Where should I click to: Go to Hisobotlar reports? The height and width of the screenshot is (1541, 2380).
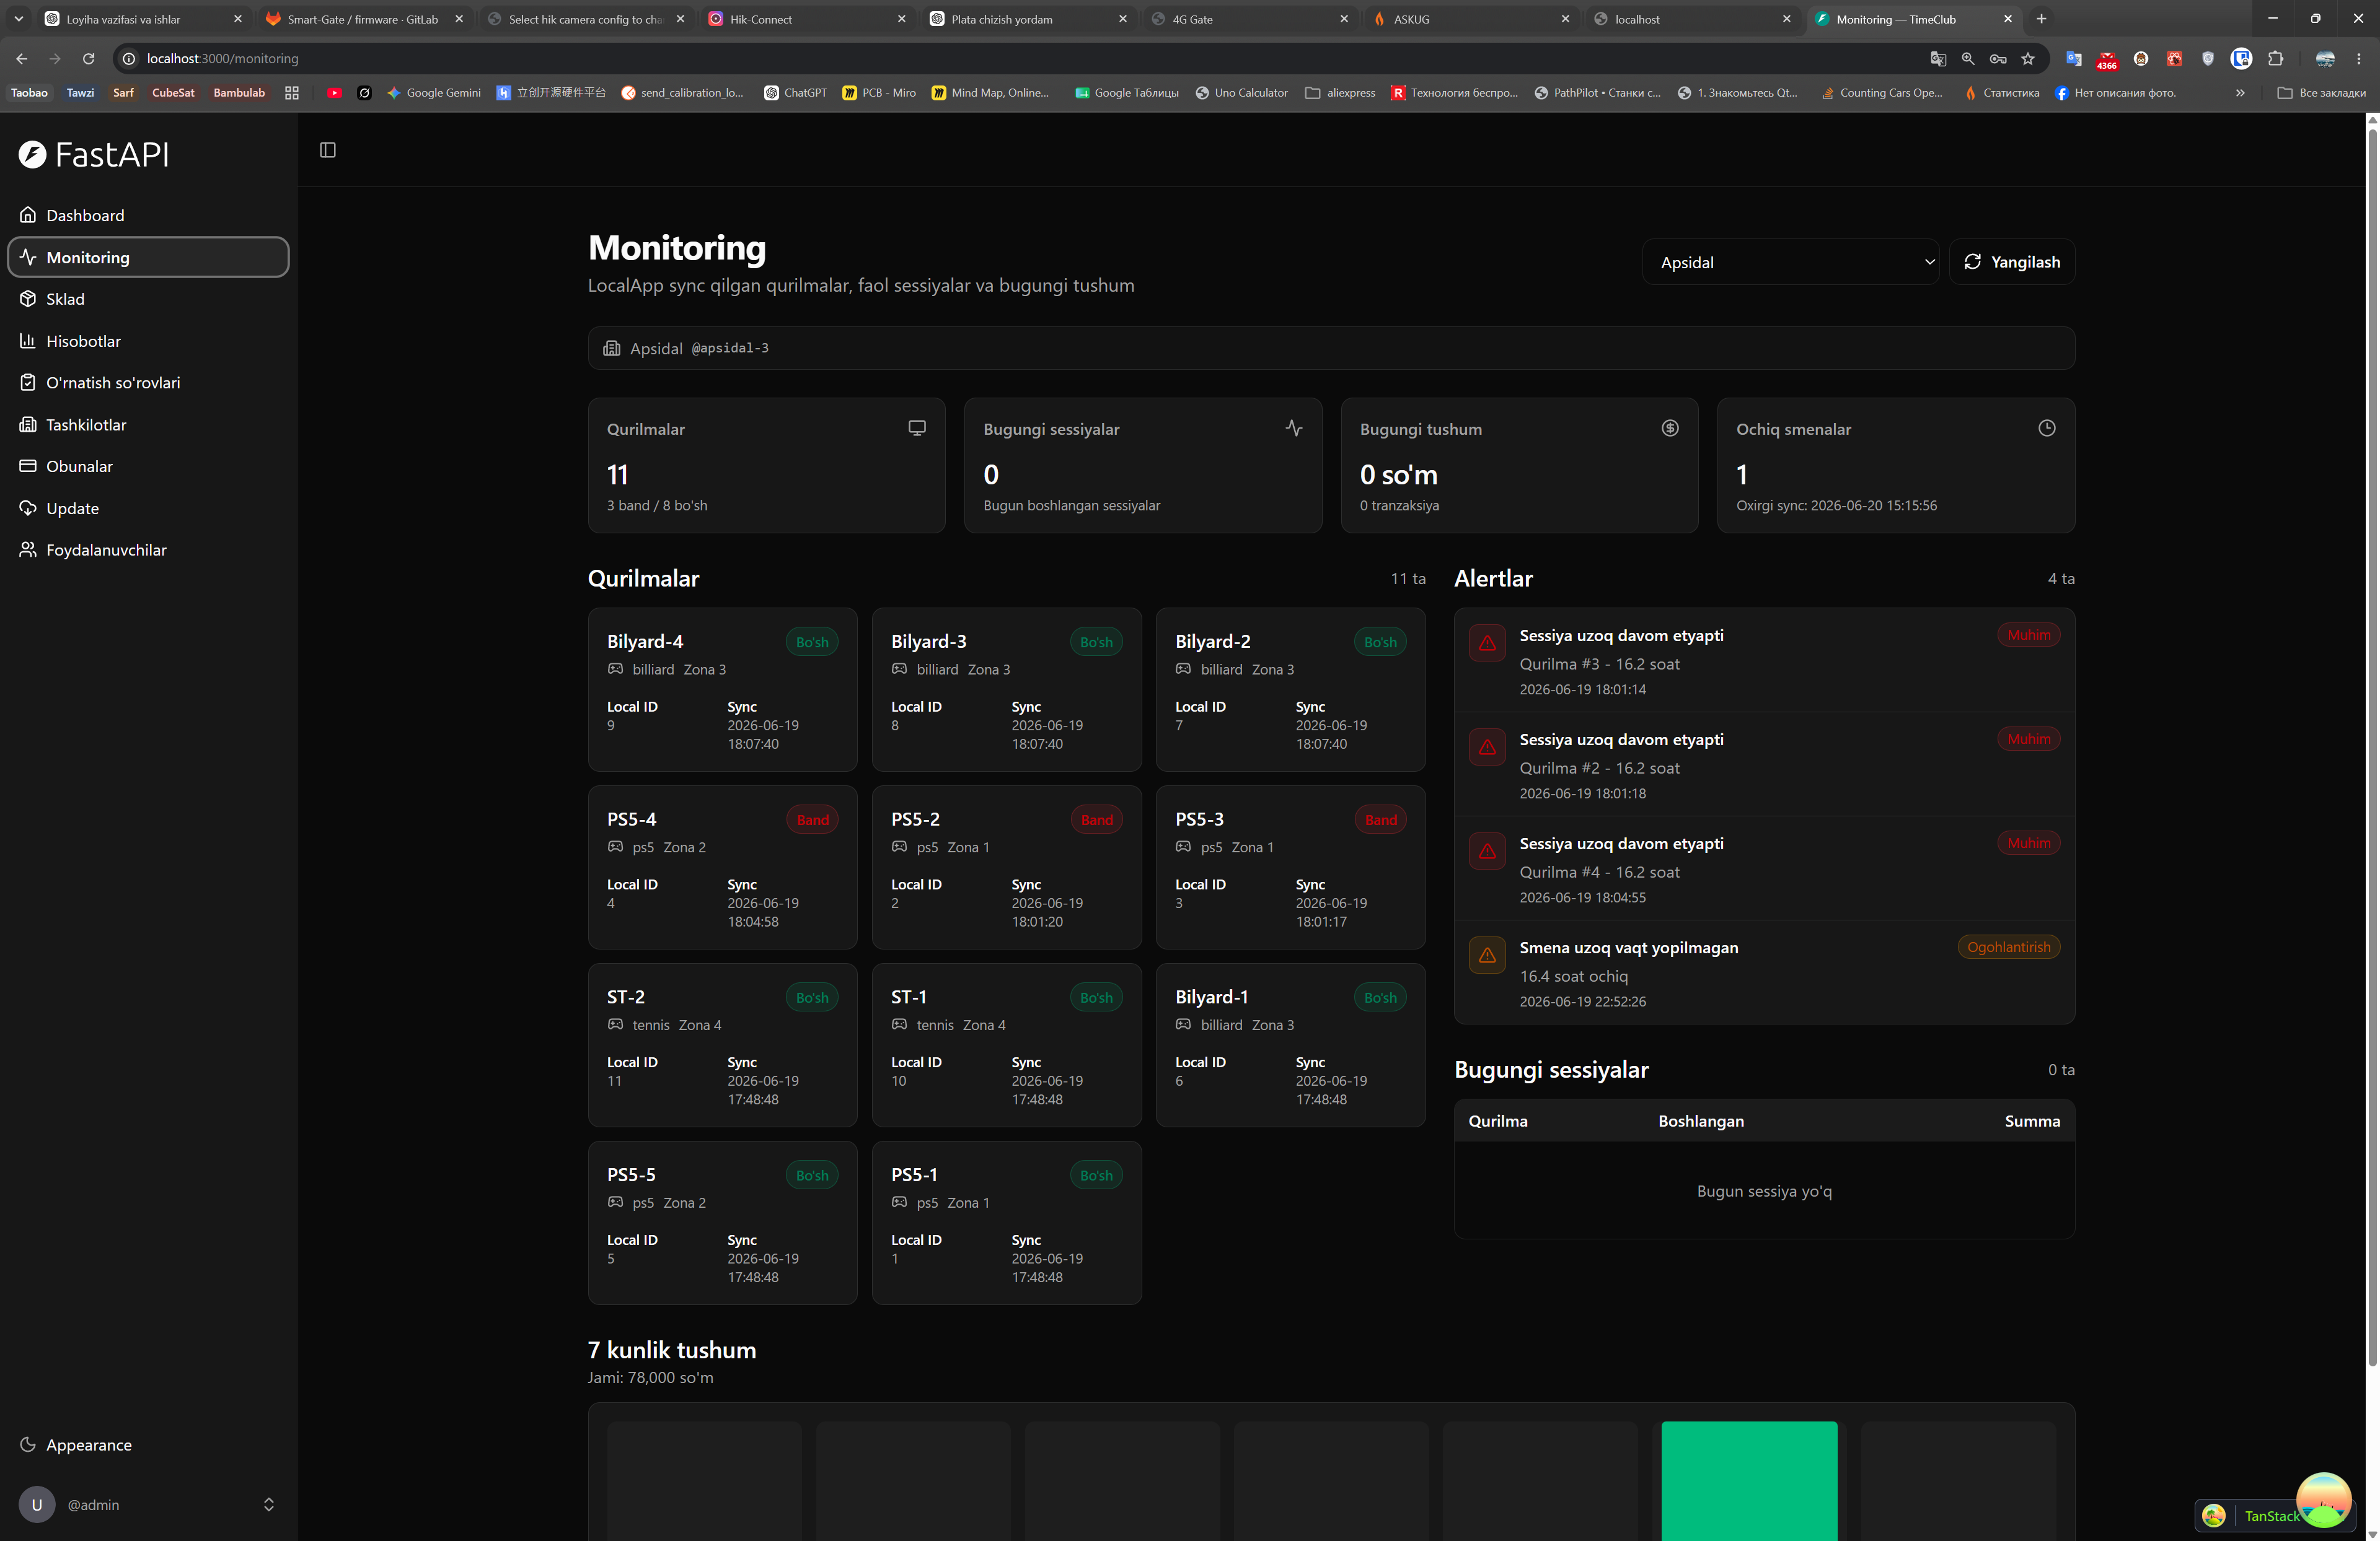pos(148,341)
